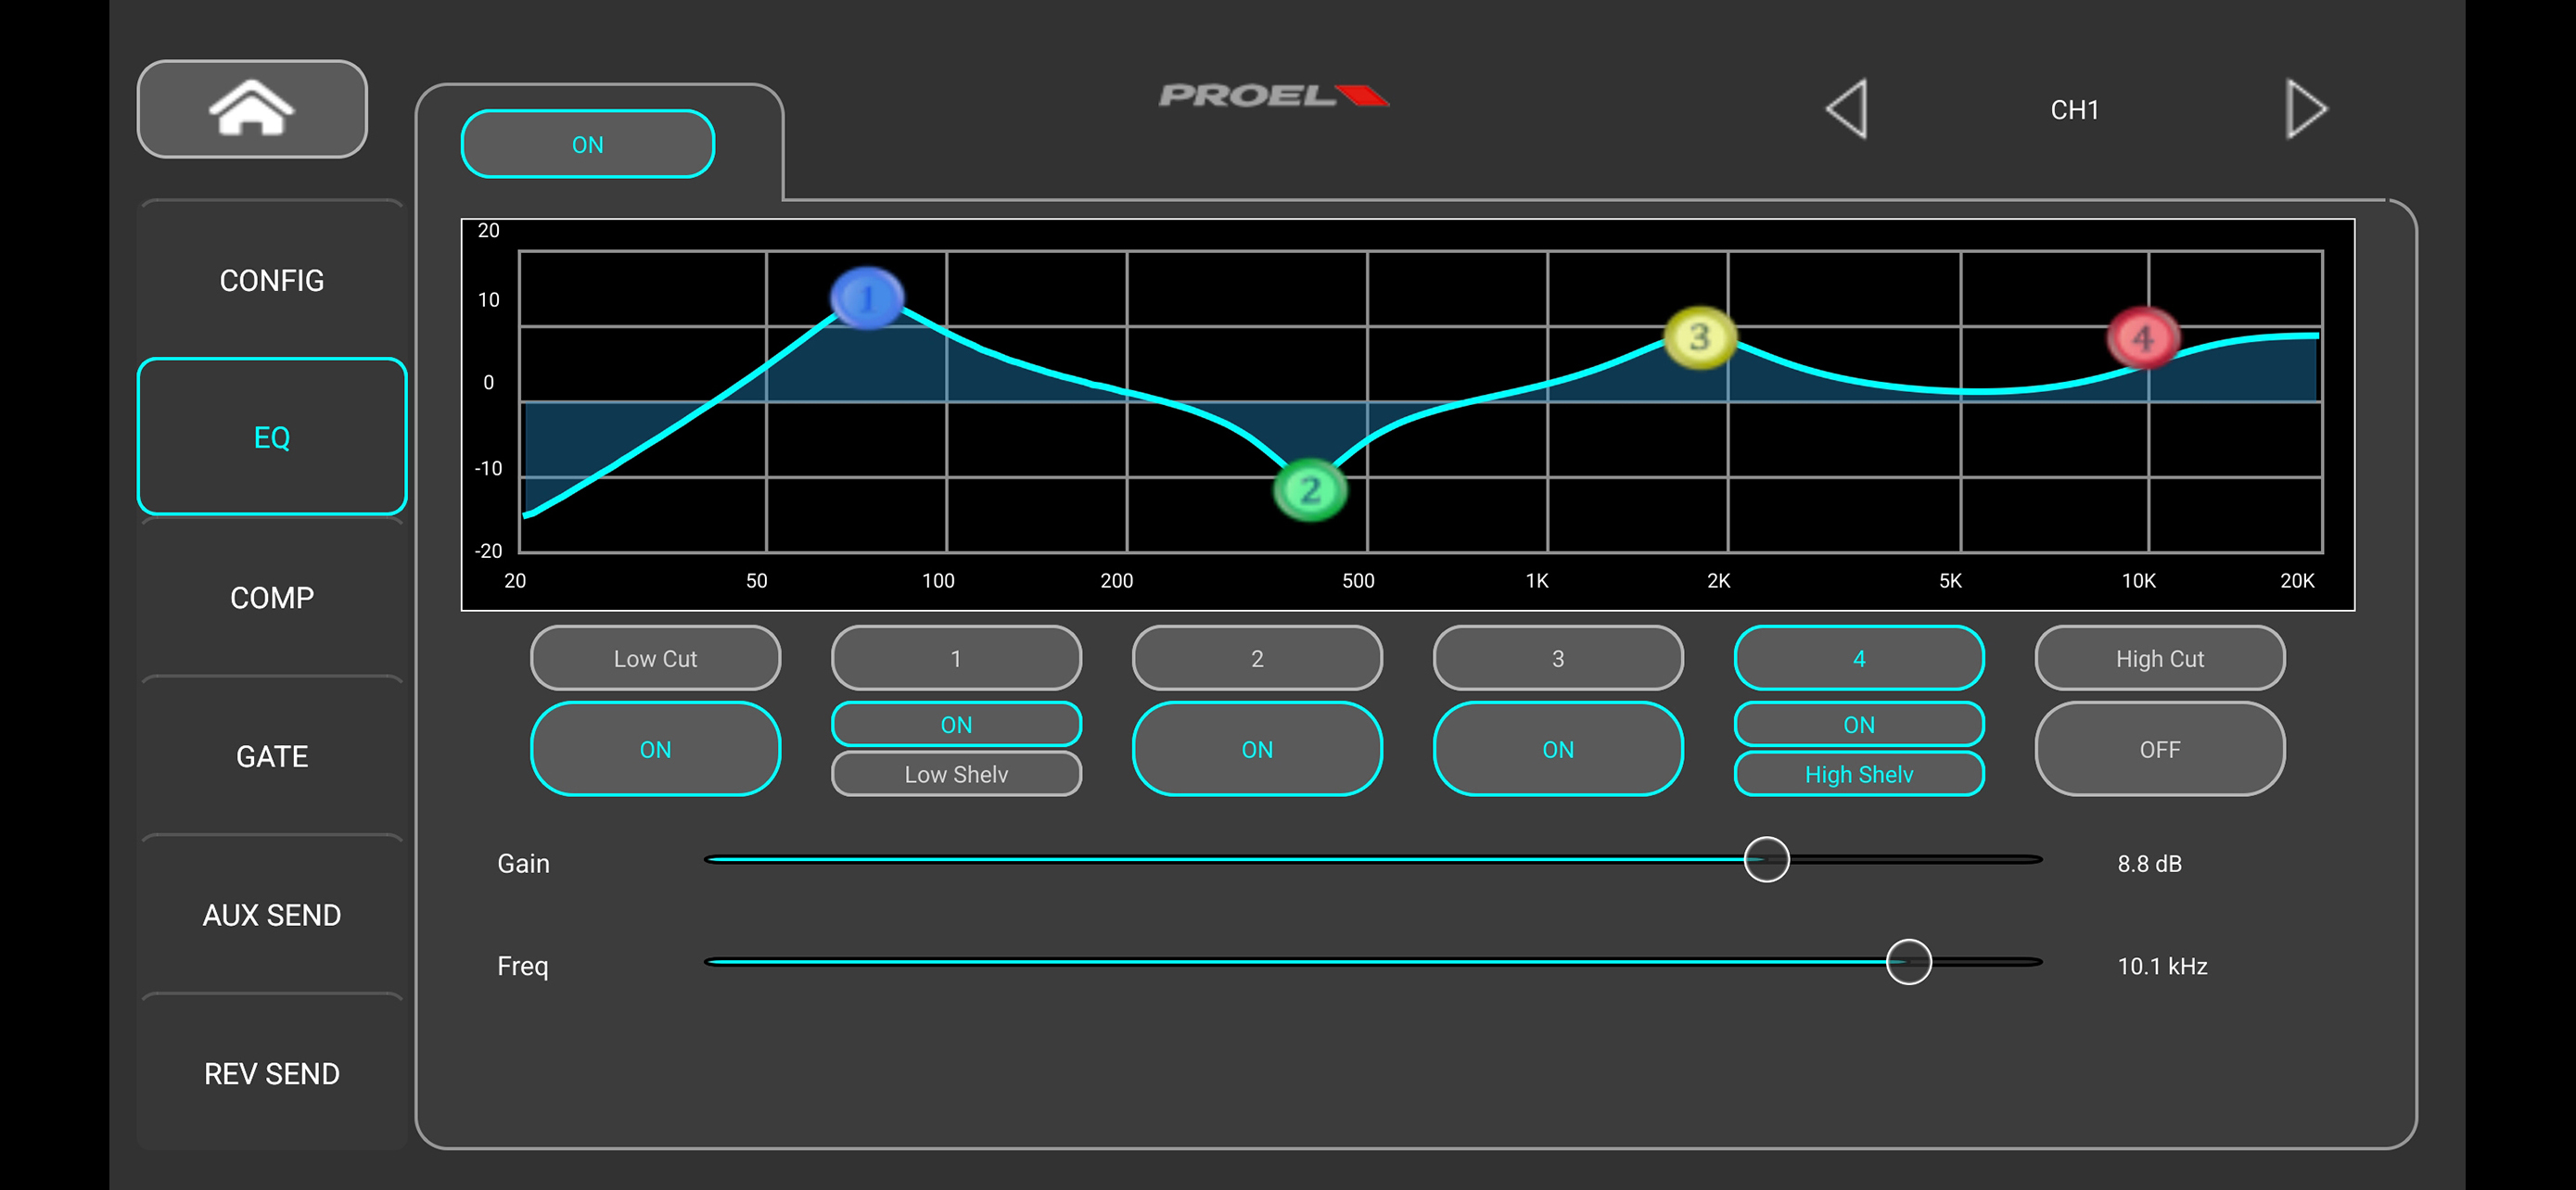The width and height of the screenshot is (2576, 1190).
Task: Open the GATE tab
Action: [272, 756]
